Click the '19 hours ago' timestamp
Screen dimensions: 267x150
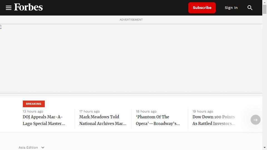[x=203, y=111]
